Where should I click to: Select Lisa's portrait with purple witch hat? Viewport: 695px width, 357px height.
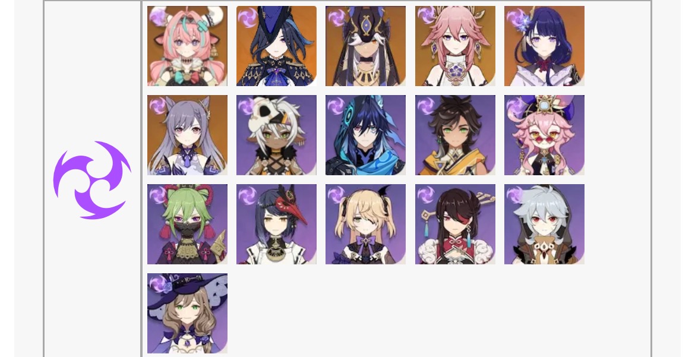[188, 314]
